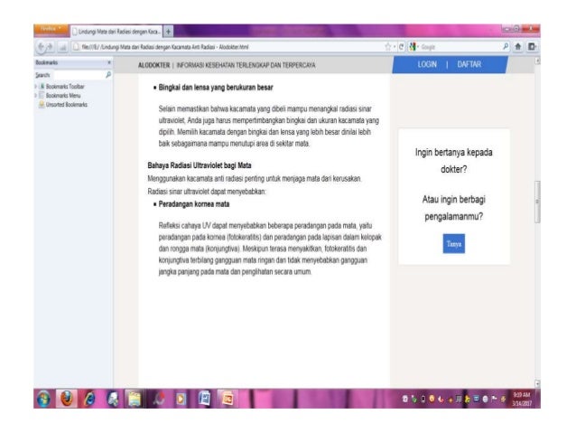The image size is (576, 433).
Task: Click the text Ingin bertanya kepada dokter?
Action: [x=454, y=161]
